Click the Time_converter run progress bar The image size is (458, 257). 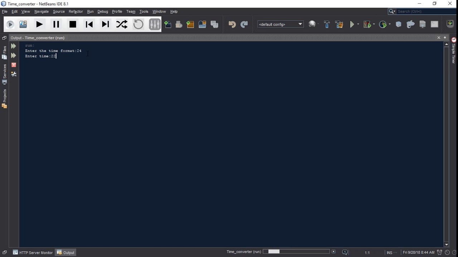[296, 252]
